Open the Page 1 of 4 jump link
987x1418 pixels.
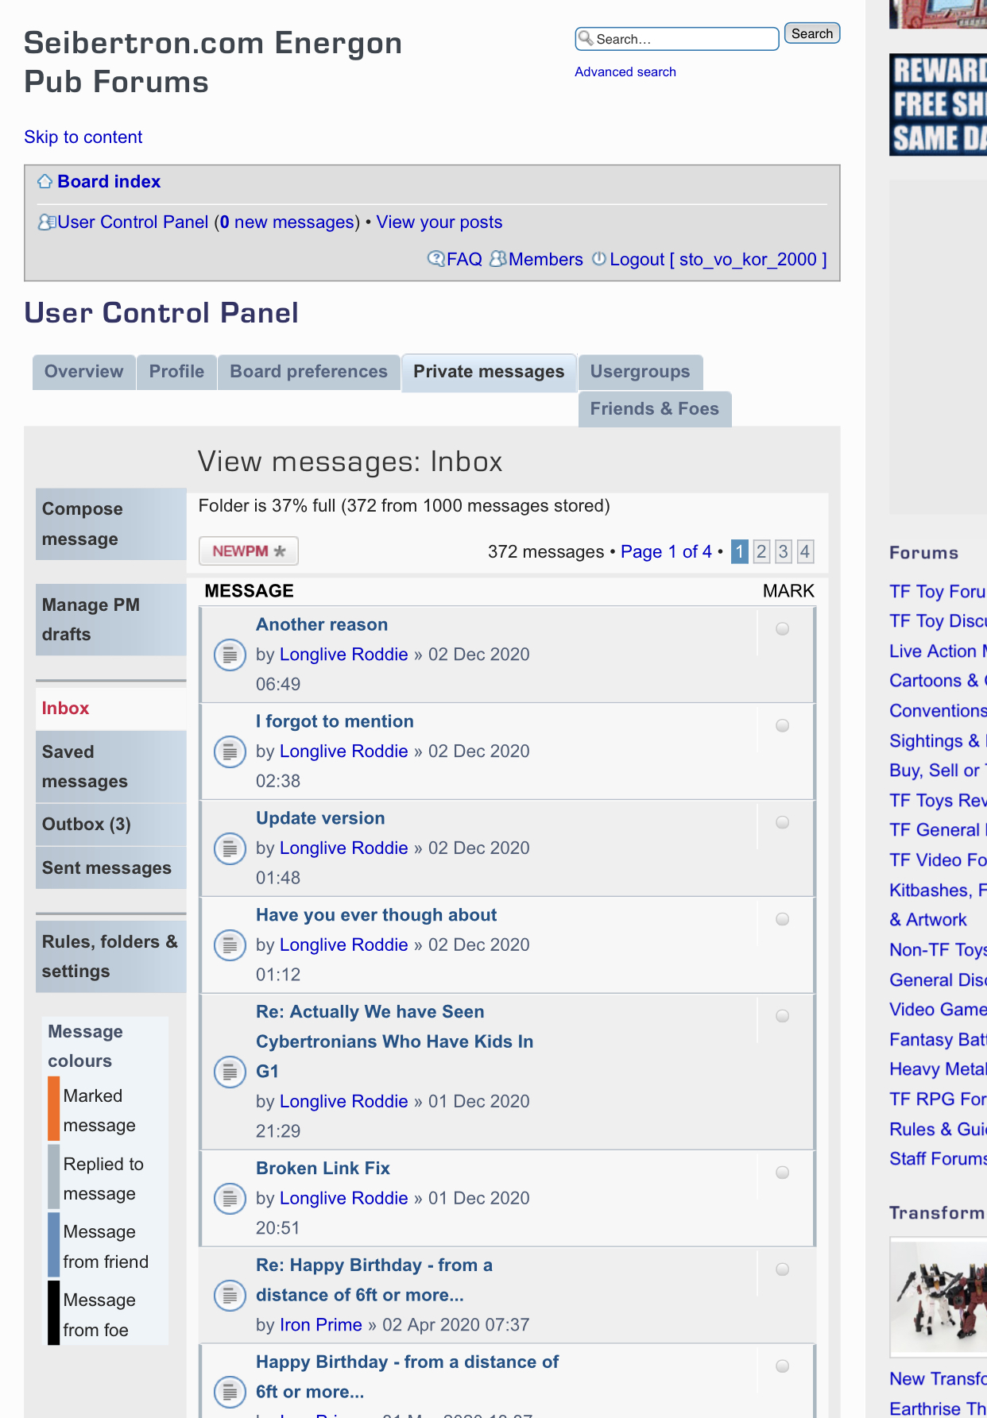666,551
